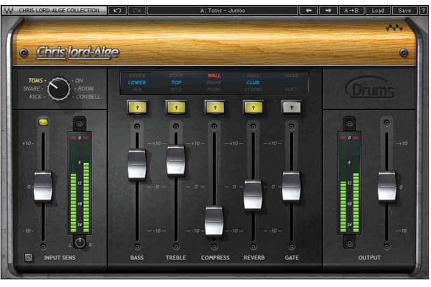The width and height of the screenshot is (431, 287).
Task: Click the Compress fader handle
Action: tap(214, 221)
